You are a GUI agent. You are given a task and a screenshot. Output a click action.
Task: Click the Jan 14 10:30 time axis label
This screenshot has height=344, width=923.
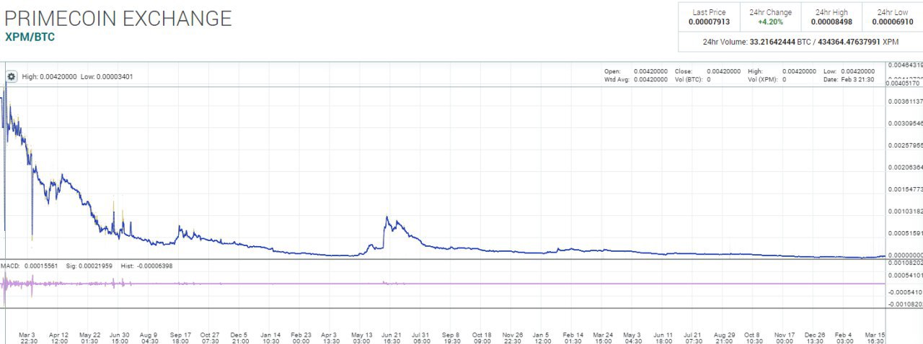click(x=270, y=338)
